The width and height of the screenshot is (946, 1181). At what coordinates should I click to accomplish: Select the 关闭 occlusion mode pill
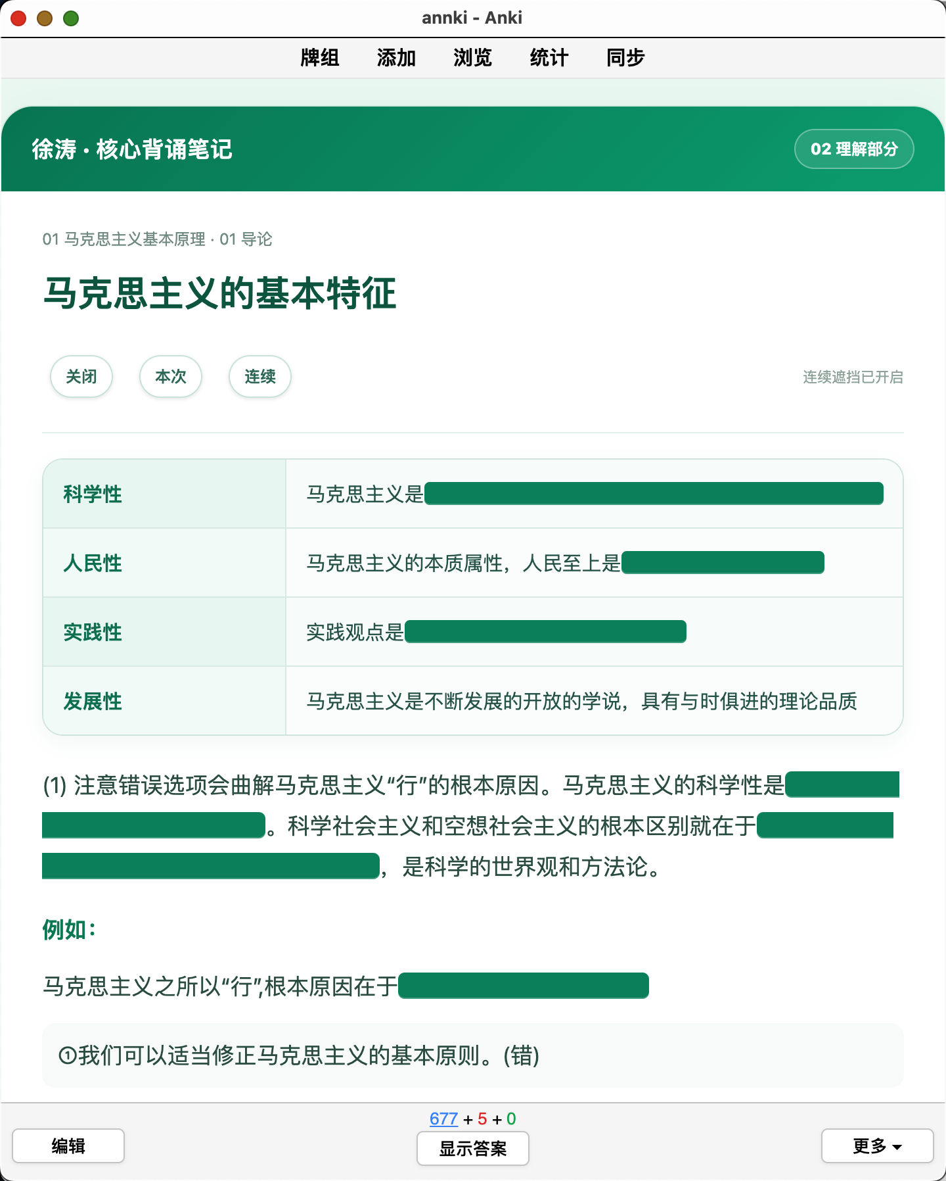coord(81,376)
